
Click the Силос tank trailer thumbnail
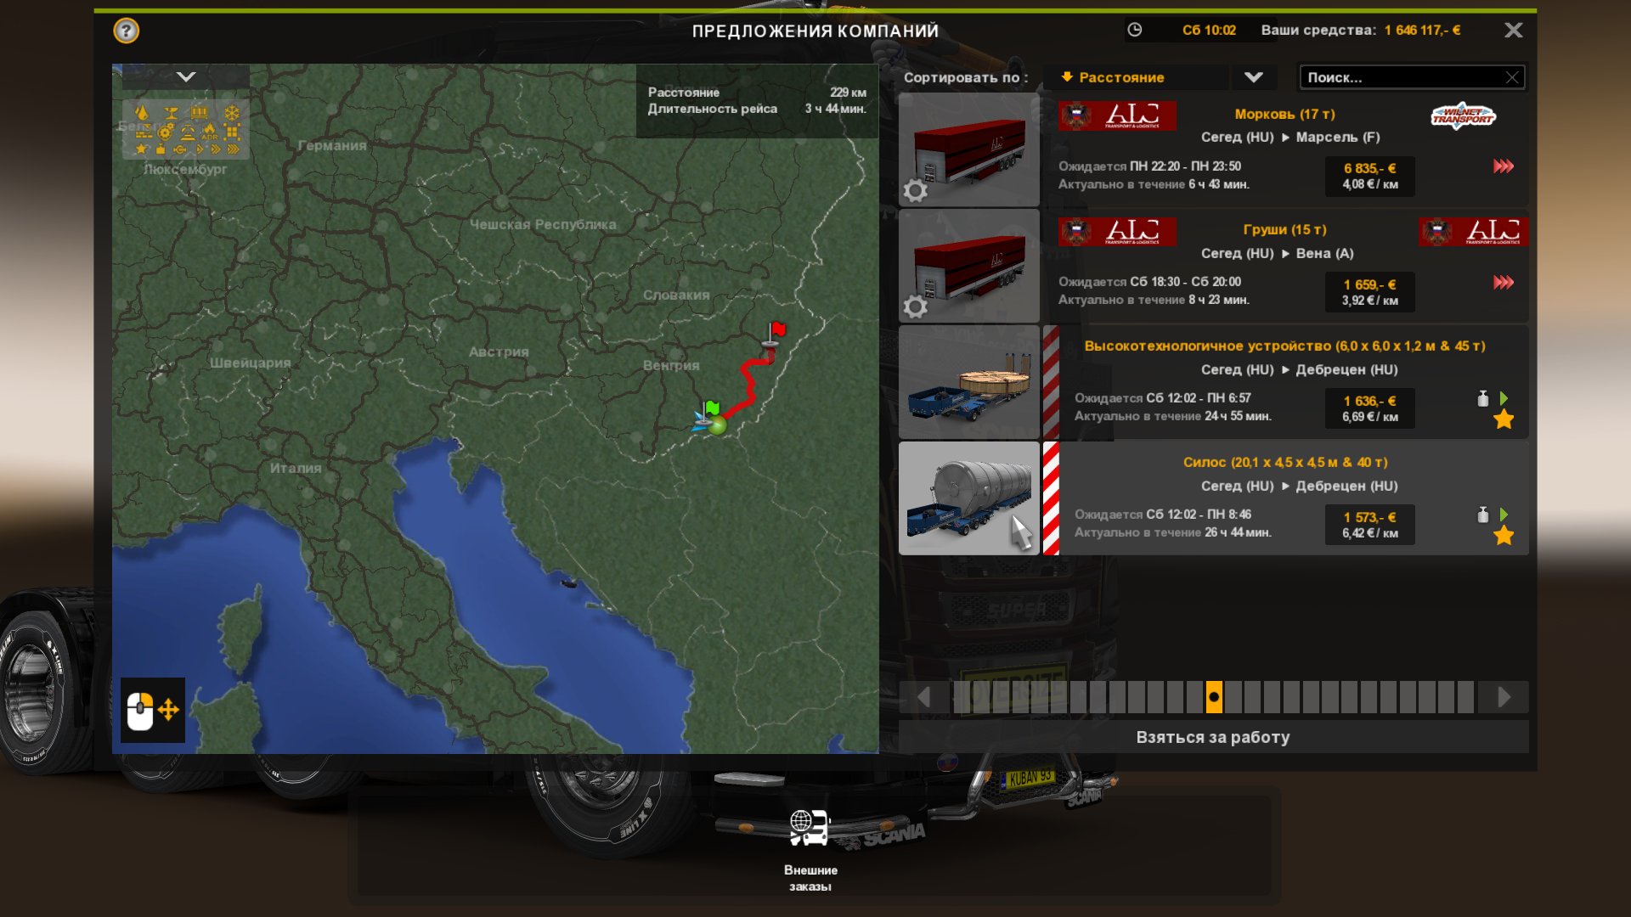[968, 498]
